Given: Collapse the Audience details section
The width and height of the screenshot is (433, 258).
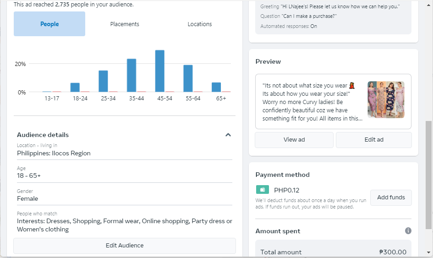Looking at the screenshot, I should tap(228, 135).
